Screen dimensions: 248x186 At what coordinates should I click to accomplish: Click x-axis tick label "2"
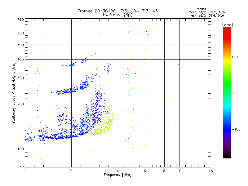[x=71, y=171]
